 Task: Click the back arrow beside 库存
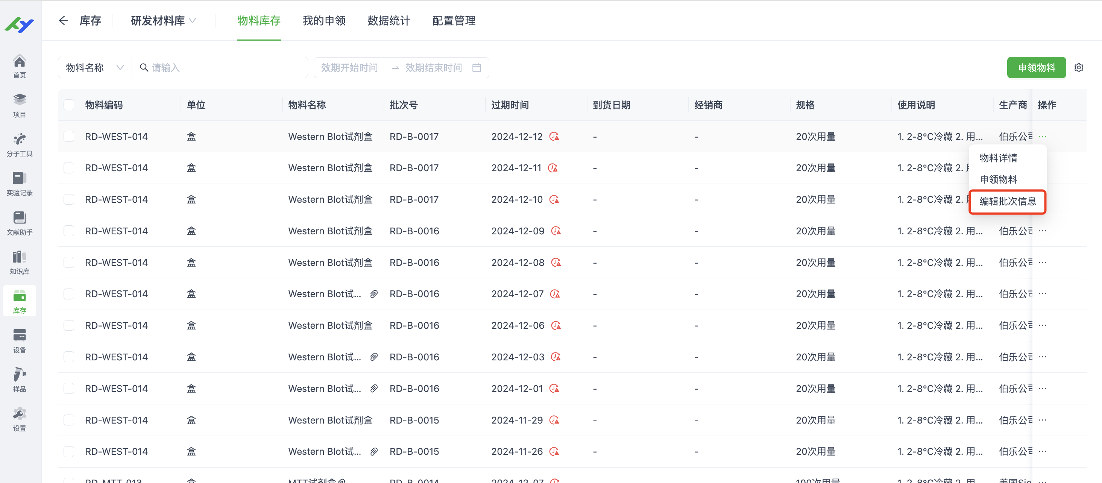pos(63,21)
